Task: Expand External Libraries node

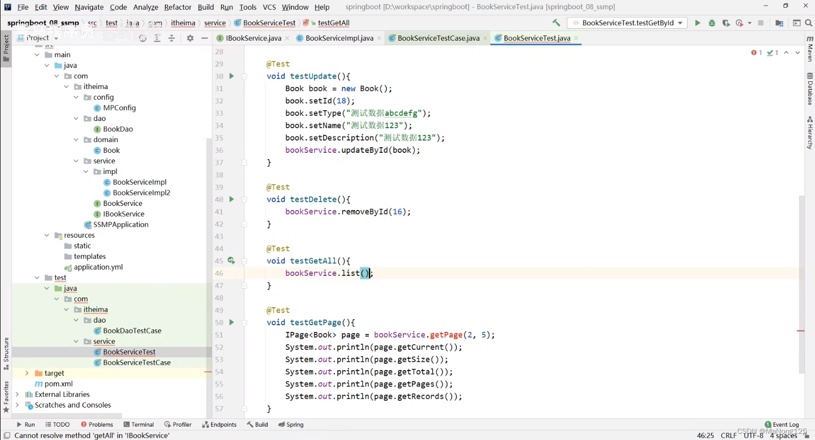Action: click(x=17, y=394)
